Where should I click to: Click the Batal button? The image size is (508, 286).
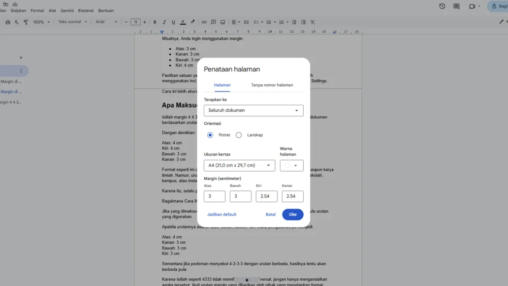point(271,214)
